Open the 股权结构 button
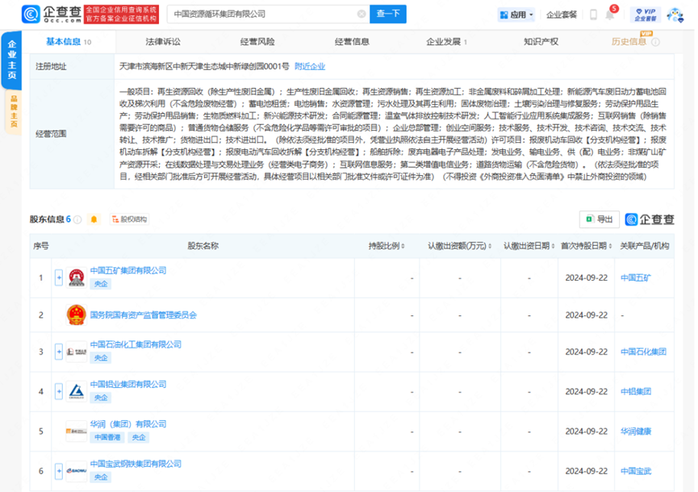Image resolution: width=698 pixels, height=492 pixels. pos(129,219)
